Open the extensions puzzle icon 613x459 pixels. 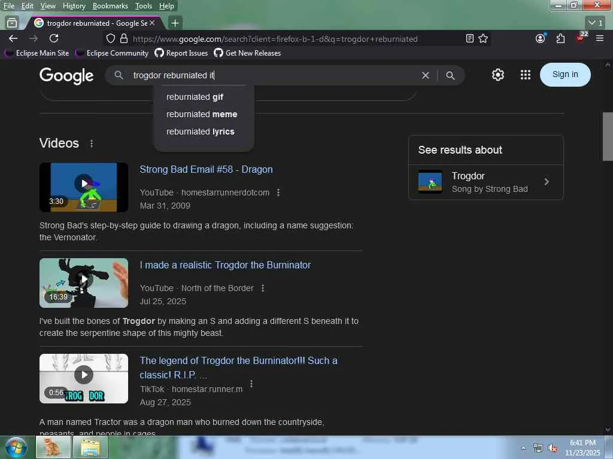560,38
